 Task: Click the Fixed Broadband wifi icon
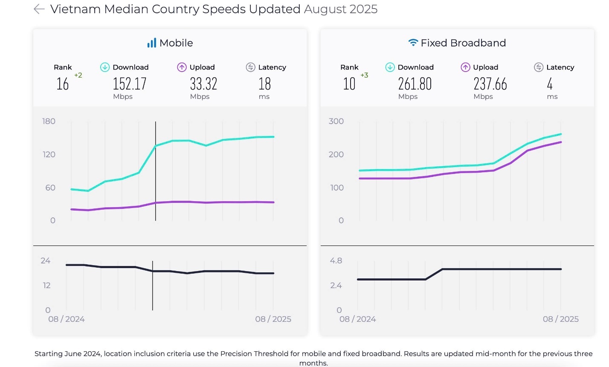(413, 43)
